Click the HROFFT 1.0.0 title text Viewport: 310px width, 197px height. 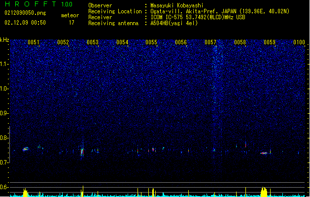pyautogui.click(x=39, y=4)
